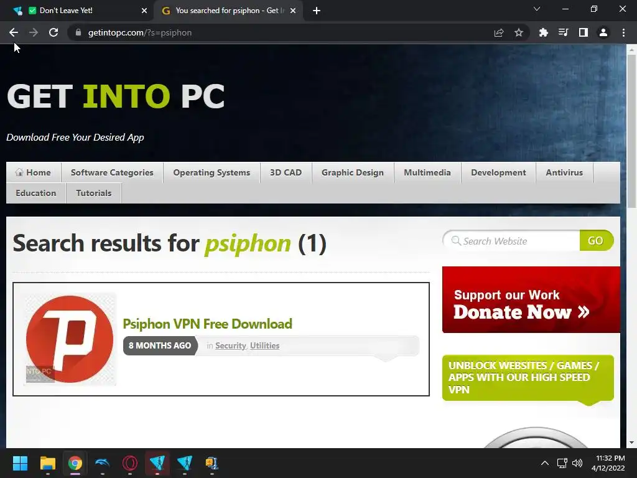Show hidden system tray icons
Screen dimensions: 637x478
pos(545,463)
